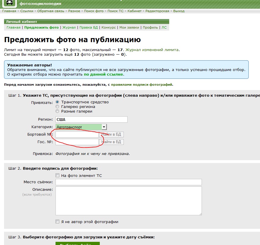260x245 pixels.
Task: Open the Журнал cabinet tab
Action: 69,27
